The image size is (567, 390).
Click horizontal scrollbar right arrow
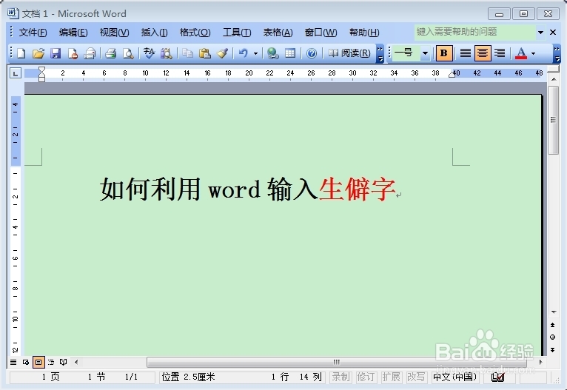pyautogui.click(x=540, y=362)
